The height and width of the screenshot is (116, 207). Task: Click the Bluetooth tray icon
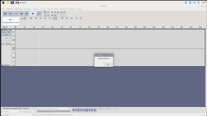(x=186, y=2)
